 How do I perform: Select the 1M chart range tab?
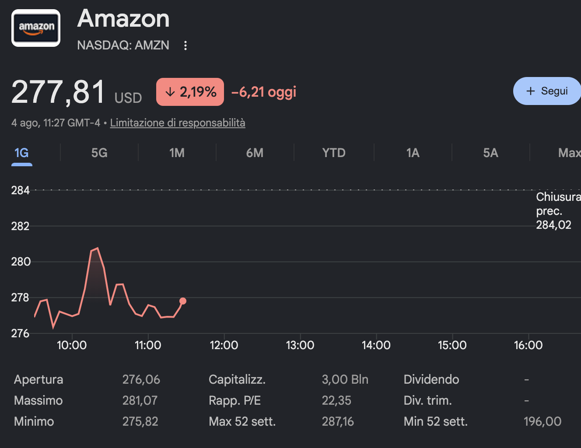pyautogui.click(x=177, y=153)
